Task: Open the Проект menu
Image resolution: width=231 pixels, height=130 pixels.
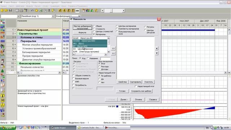Action: click(4, 6)
